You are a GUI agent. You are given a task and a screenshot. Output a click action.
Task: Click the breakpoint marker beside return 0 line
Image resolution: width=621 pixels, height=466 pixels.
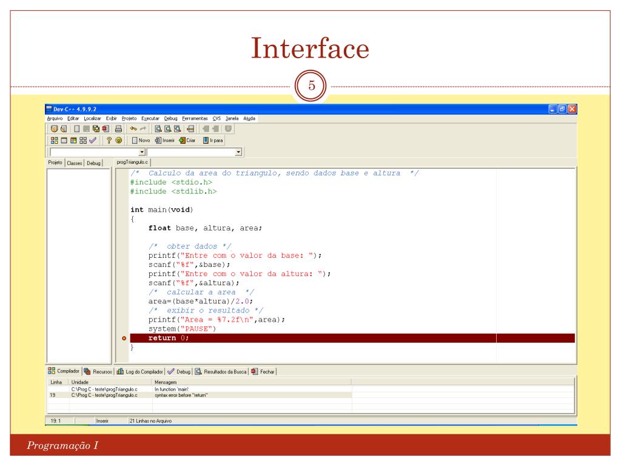(124, 339)
